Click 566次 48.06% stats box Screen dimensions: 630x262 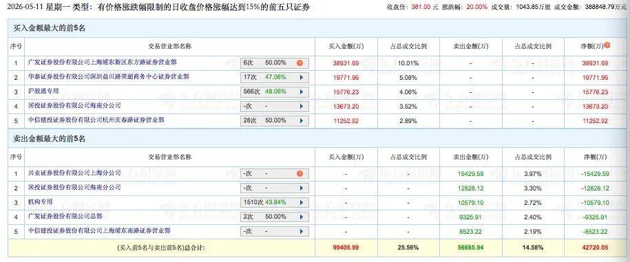[275, 92]
